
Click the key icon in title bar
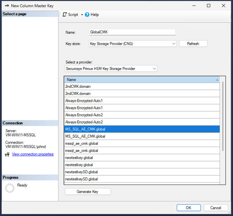click(x=6, y=6)
